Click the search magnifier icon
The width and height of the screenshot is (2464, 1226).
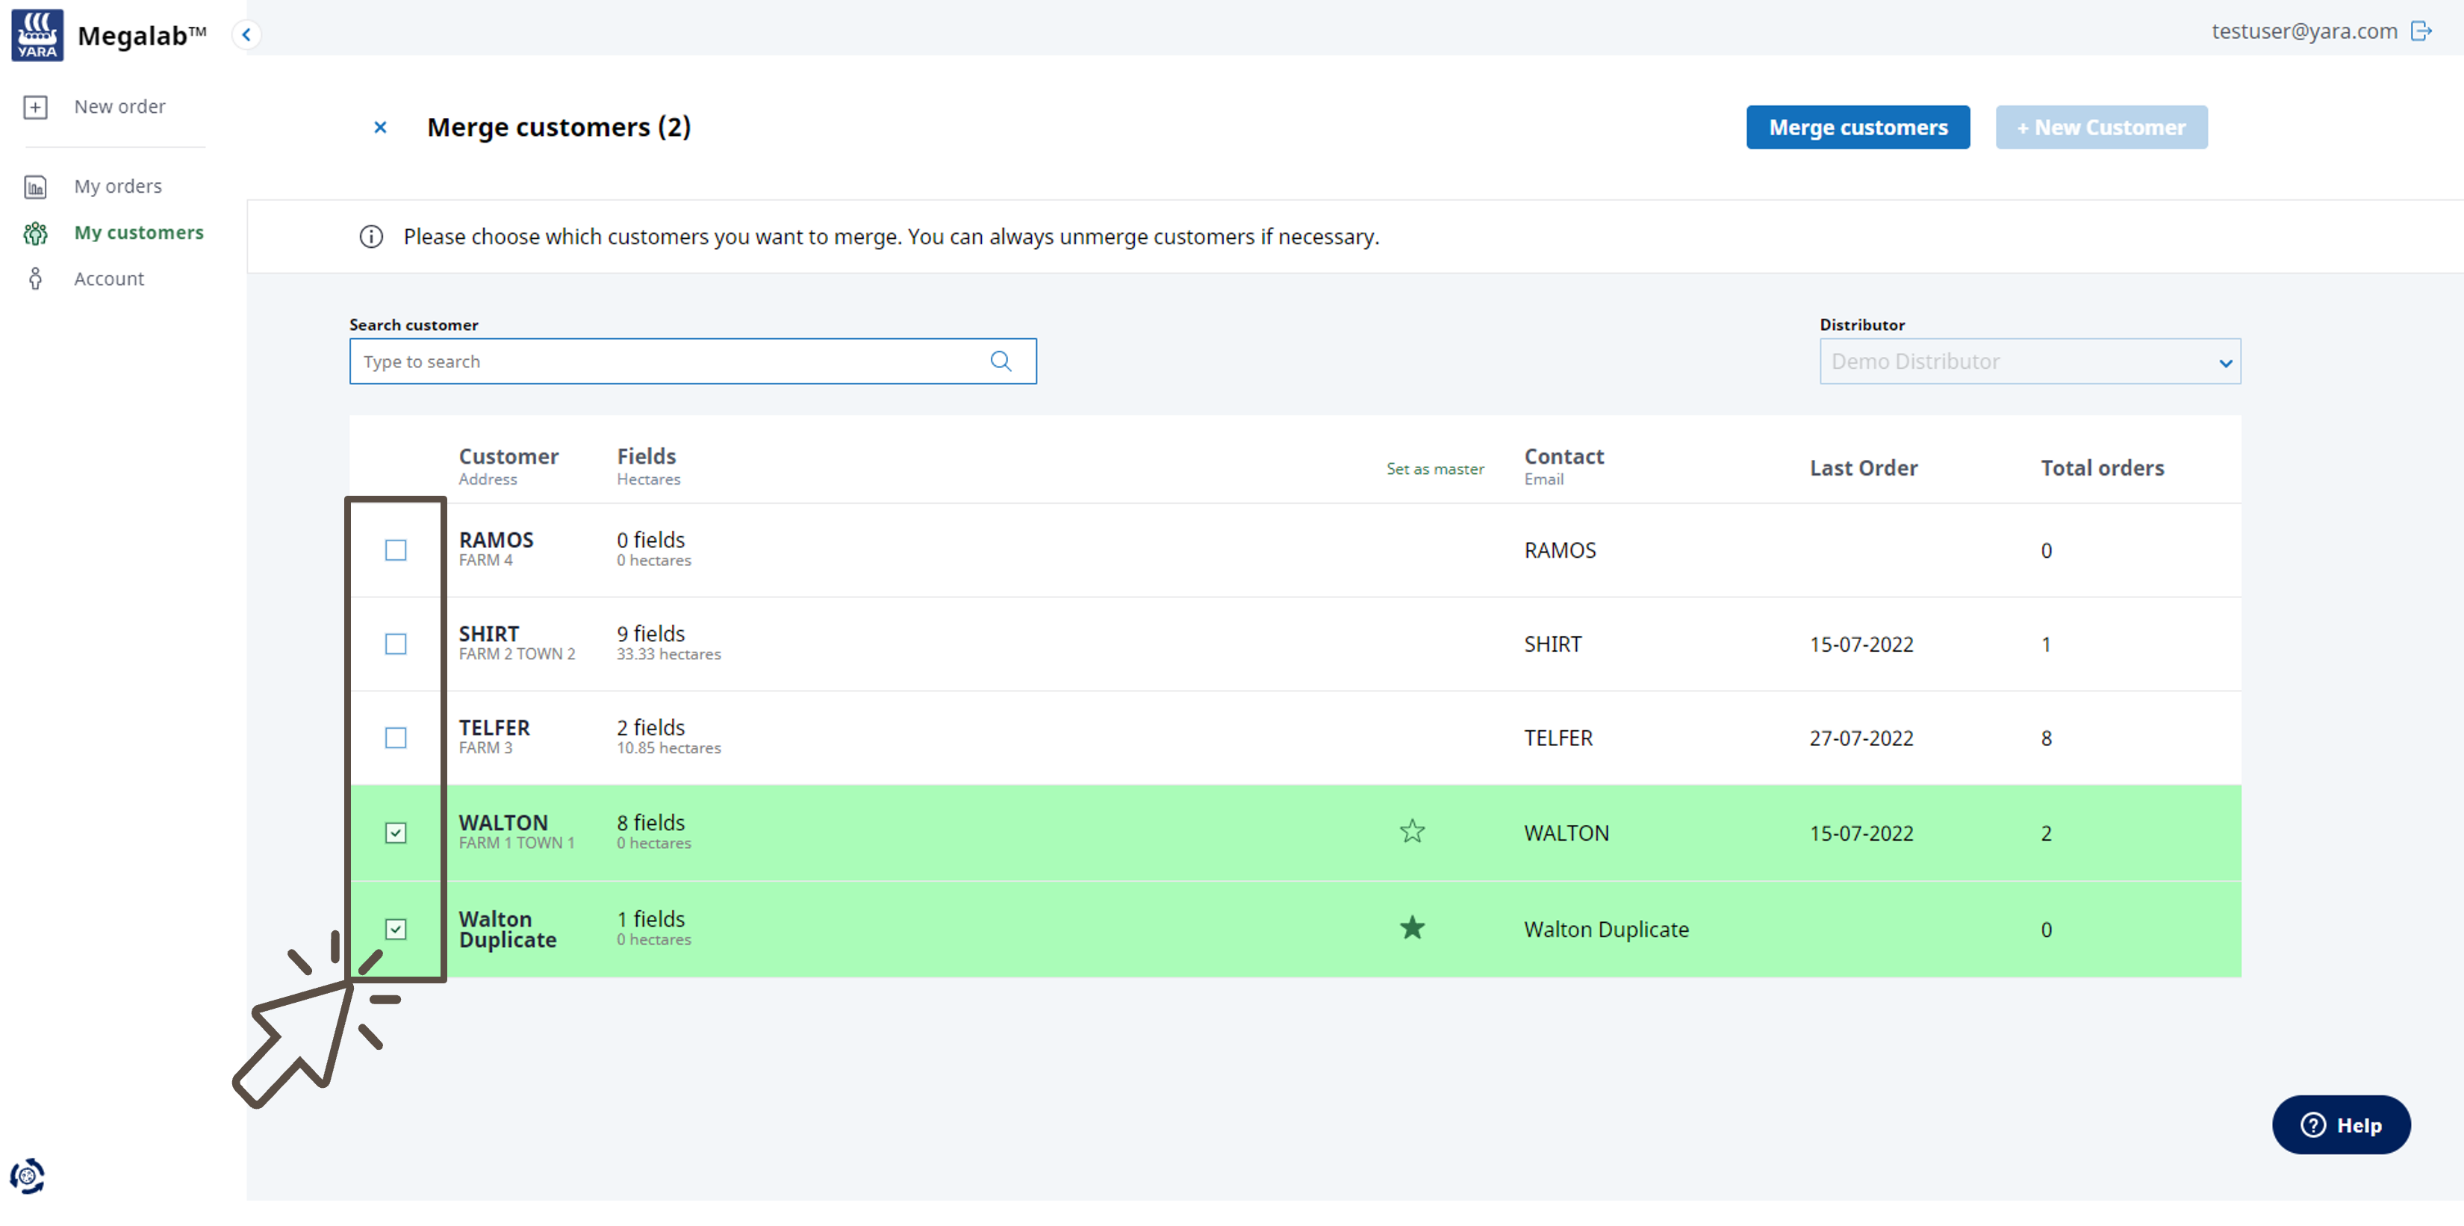click(x=1001, y=361)
